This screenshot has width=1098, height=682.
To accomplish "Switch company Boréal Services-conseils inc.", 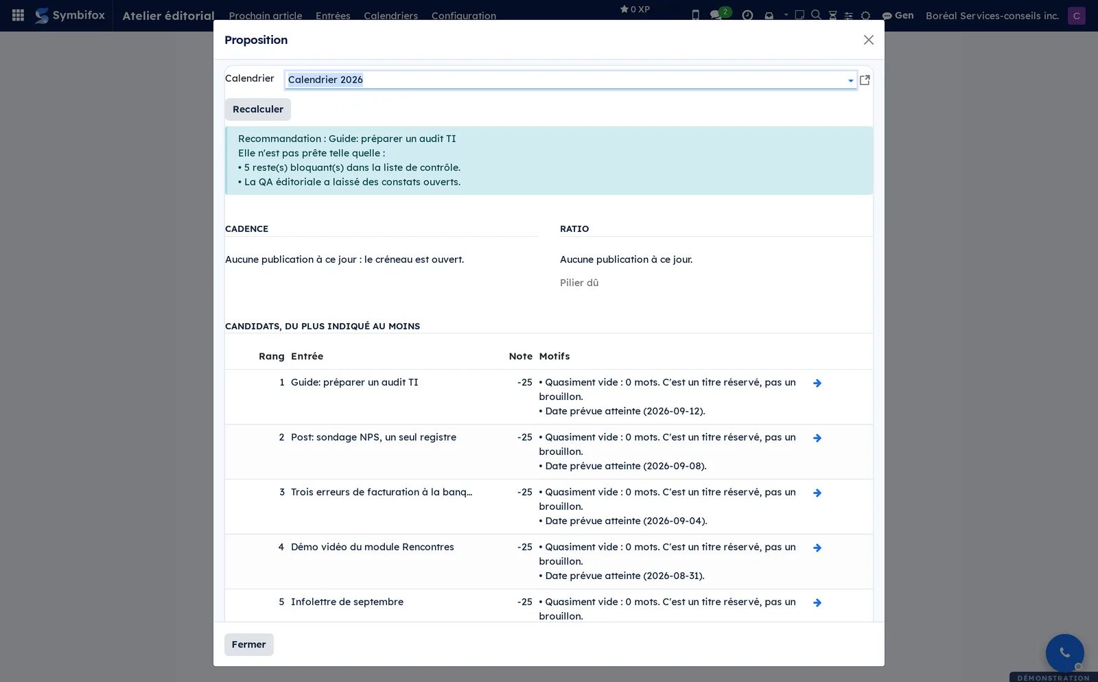I will coord(992,15).
